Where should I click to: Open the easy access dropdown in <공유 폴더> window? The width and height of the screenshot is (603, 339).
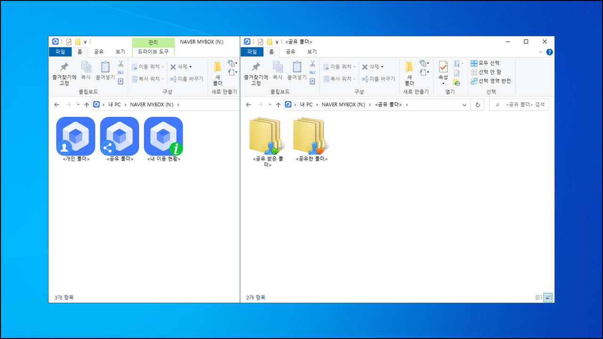(424, 73)
